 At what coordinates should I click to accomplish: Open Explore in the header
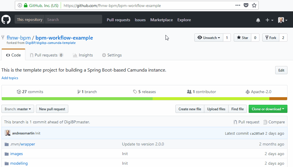[184, 20]
